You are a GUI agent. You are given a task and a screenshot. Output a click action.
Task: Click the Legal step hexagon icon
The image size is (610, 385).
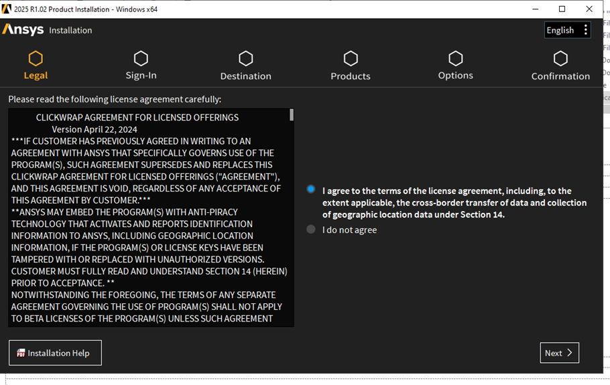36,59
